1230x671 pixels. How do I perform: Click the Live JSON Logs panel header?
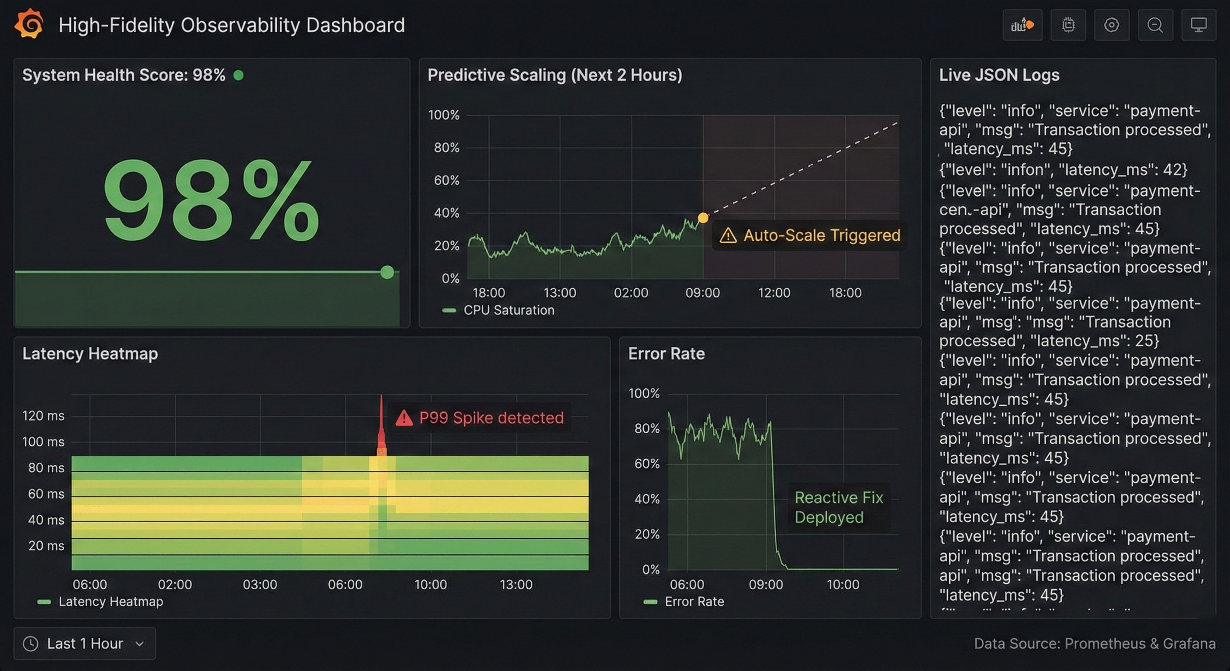click(x=999, y=75)
